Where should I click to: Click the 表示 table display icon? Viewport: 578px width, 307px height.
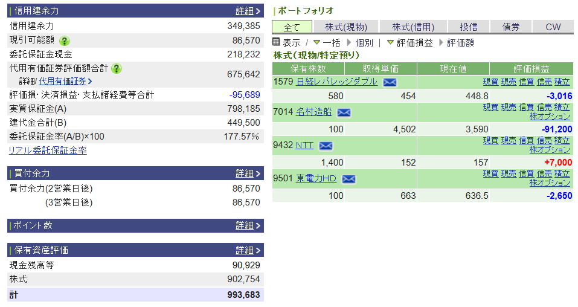point(277,42)
